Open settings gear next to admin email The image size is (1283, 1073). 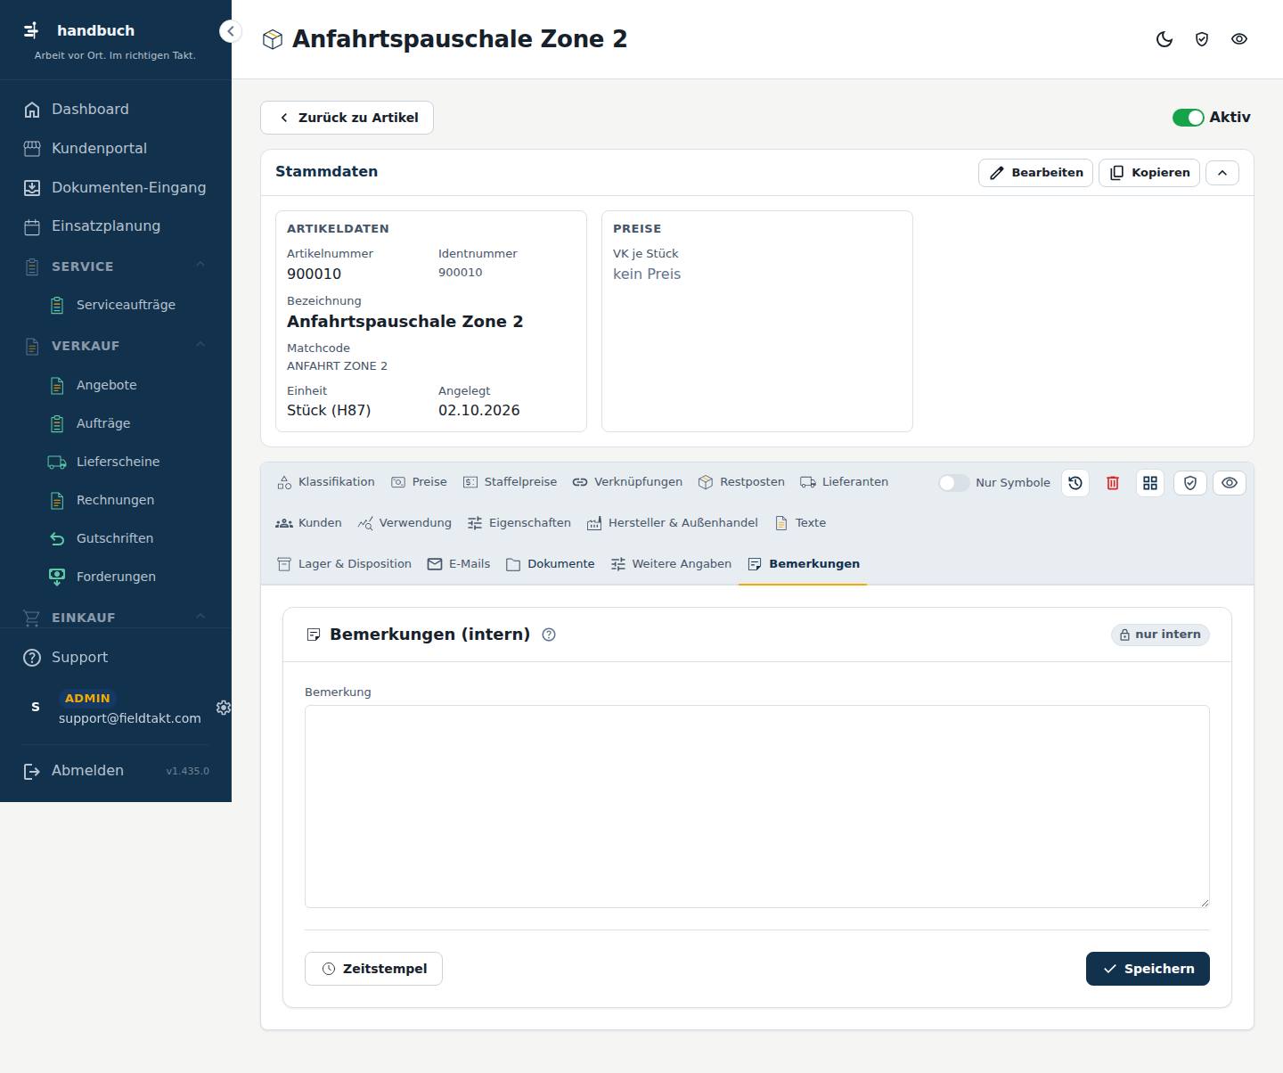pos(224,707)
